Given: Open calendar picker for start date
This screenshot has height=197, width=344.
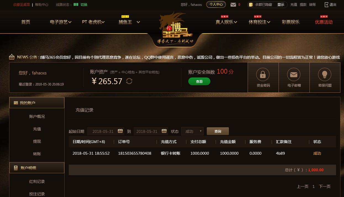Looking at the screenshot, I should [x=120, y=131].
